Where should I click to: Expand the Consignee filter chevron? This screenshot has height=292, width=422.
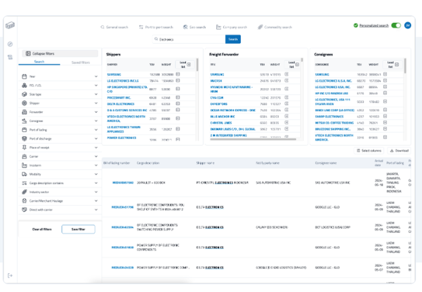[x=96, y=121]
